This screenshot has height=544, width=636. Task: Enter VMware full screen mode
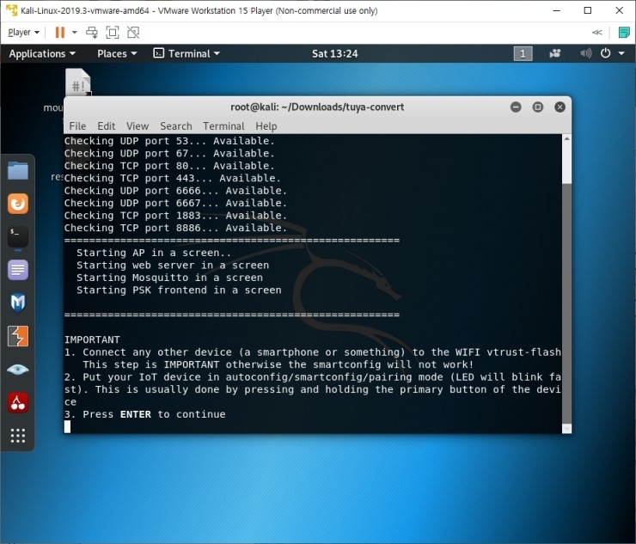(x=113, y=33)
